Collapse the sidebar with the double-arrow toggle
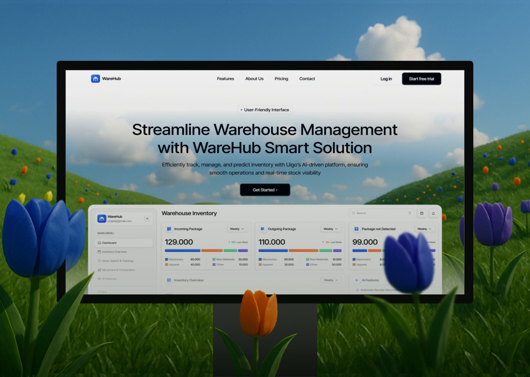530x377 pixels. [x=147, y=218]
